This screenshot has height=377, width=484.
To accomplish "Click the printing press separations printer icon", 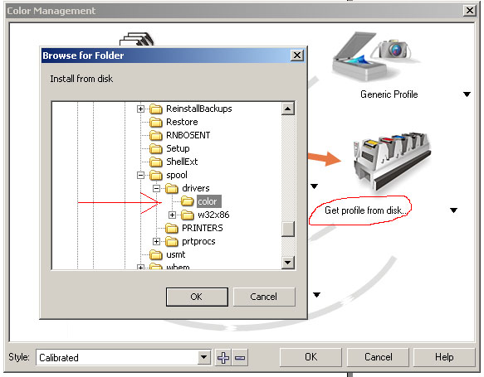I will pyautogui.click(x=392, y=162).
